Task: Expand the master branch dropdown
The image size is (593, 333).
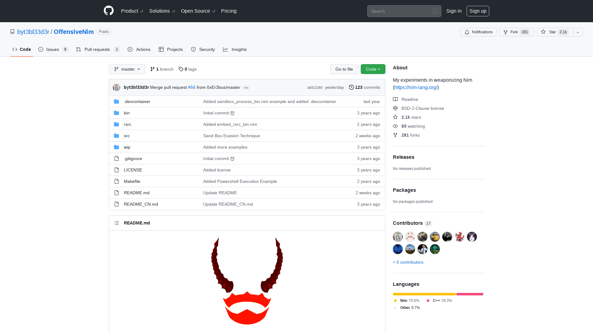Action: [x=127, y=69]
